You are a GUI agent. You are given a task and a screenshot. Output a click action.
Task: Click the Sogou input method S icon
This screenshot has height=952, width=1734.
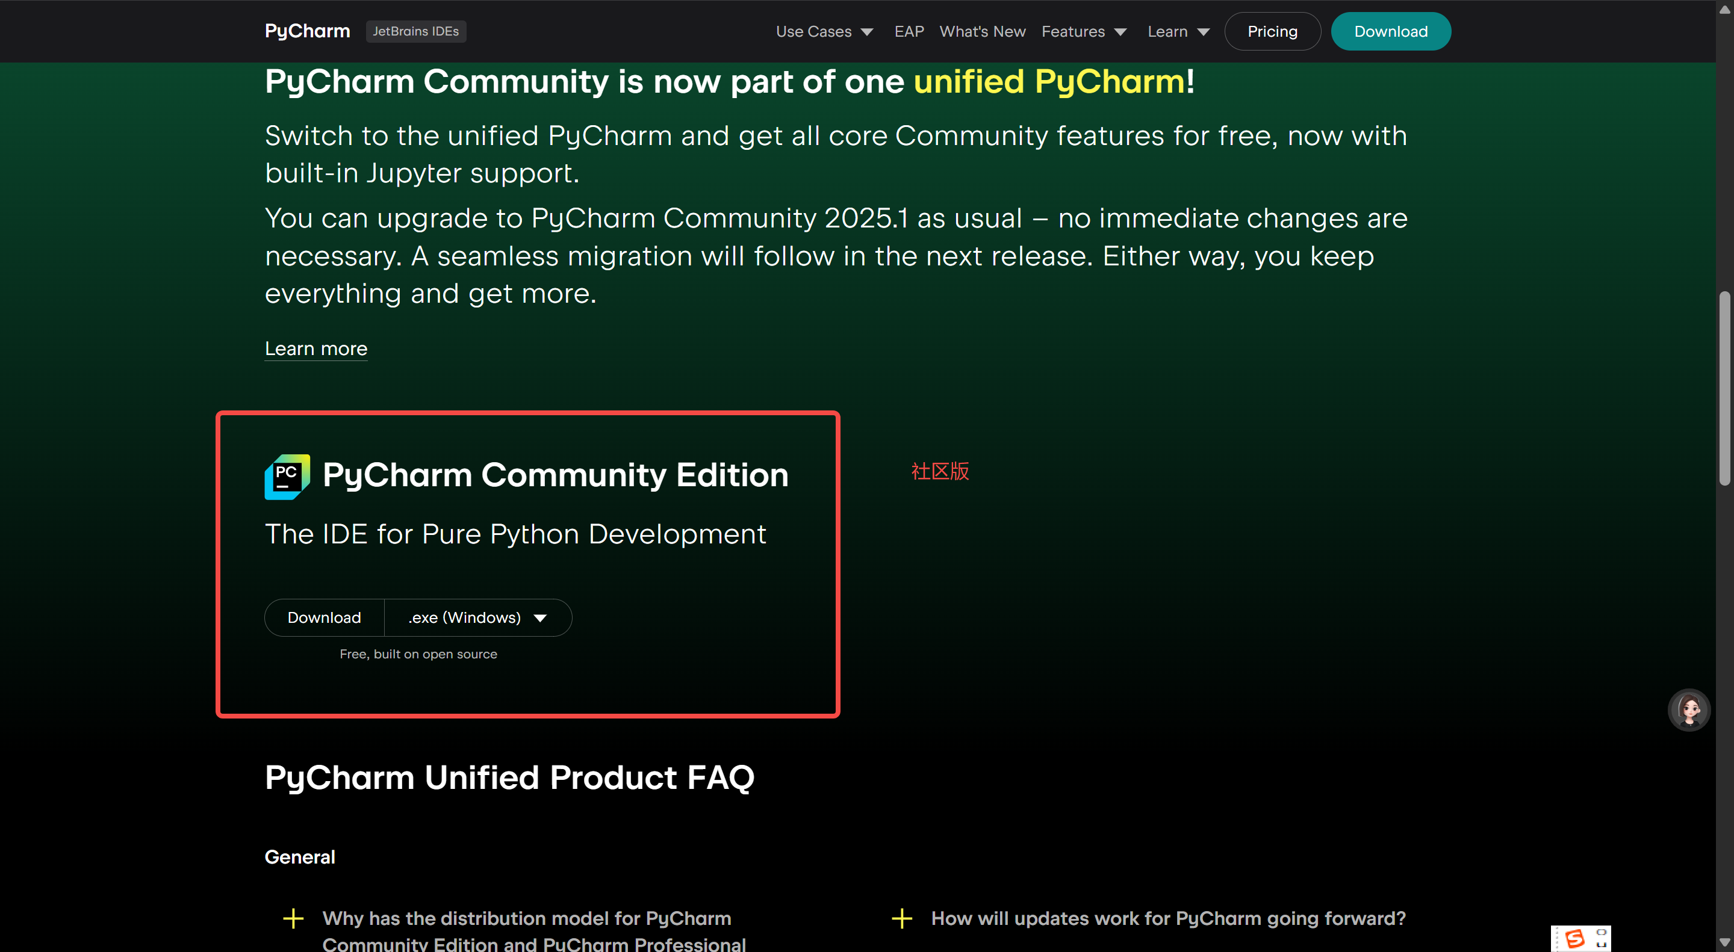[1574, 939]
